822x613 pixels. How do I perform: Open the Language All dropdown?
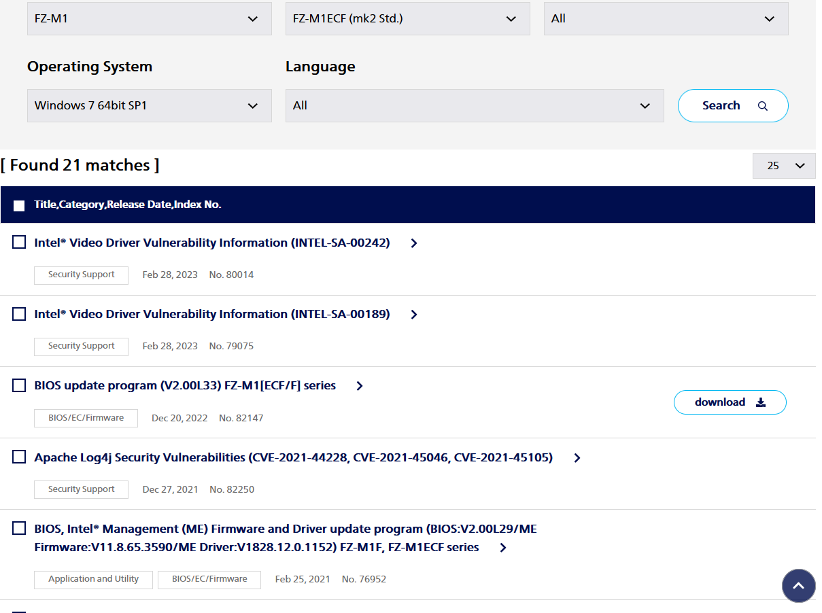(475, 105)
